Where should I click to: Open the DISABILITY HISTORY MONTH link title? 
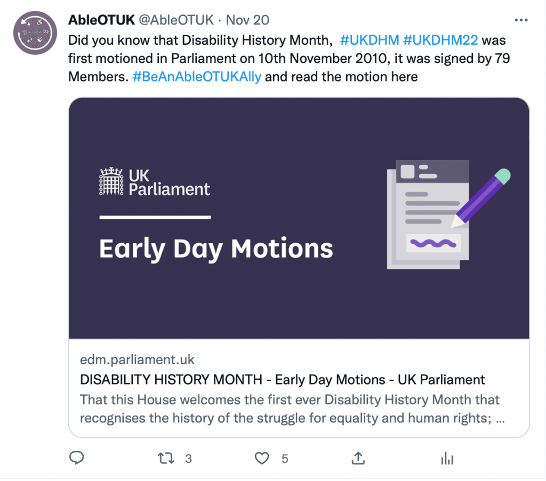(282, 380)
